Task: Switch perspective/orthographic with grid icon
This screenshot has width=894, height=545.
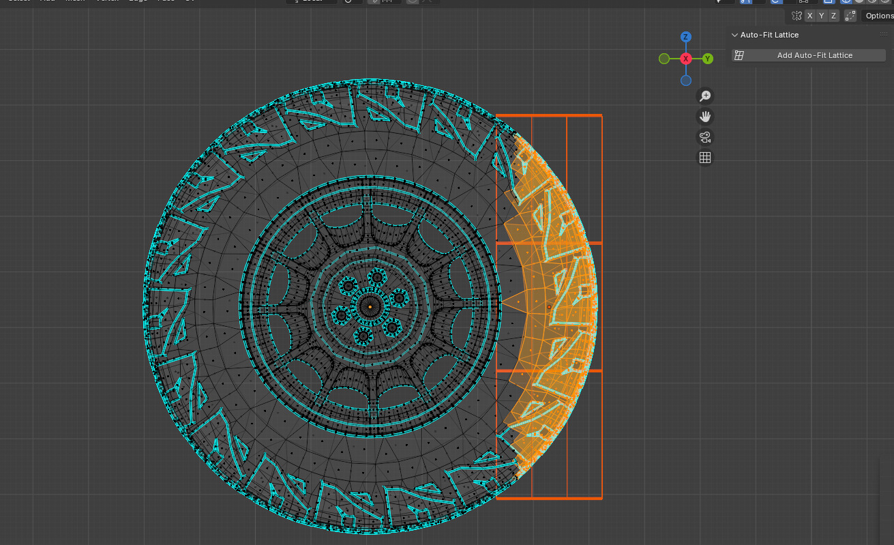Action: (705, 158)
